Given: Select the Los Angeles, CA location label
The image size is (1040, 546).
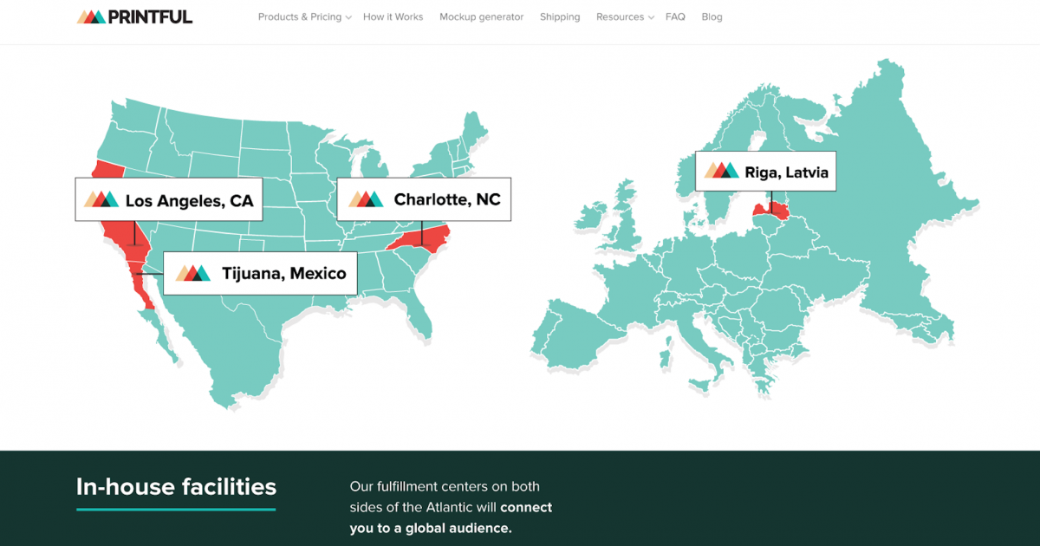Looking at the screenshot, I should tap(189, 201).
